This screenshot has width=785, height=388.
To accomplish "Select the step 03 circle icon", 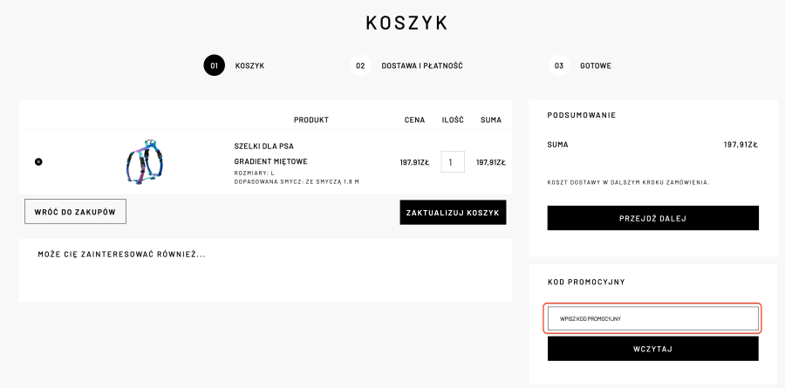I will [x=559, y=65].
